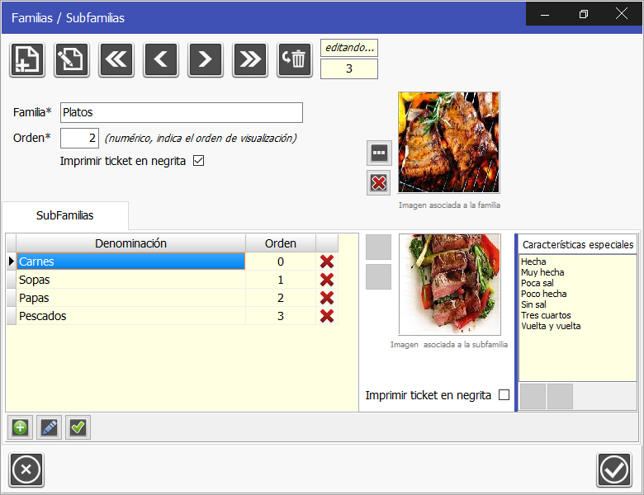
Task: Browse for family image with ellipsis button
Action: (379, 153)
